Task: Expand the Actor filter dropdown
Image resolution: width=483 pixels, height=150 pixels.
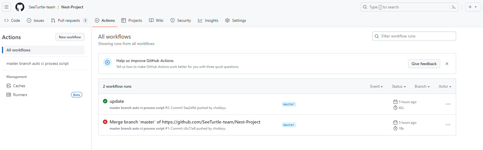Action: coord(445,87)
